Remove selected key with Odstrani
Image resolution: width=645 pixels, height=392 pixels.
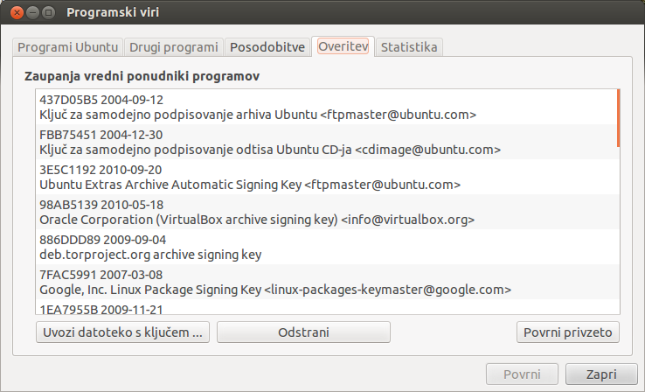[303, 332]
